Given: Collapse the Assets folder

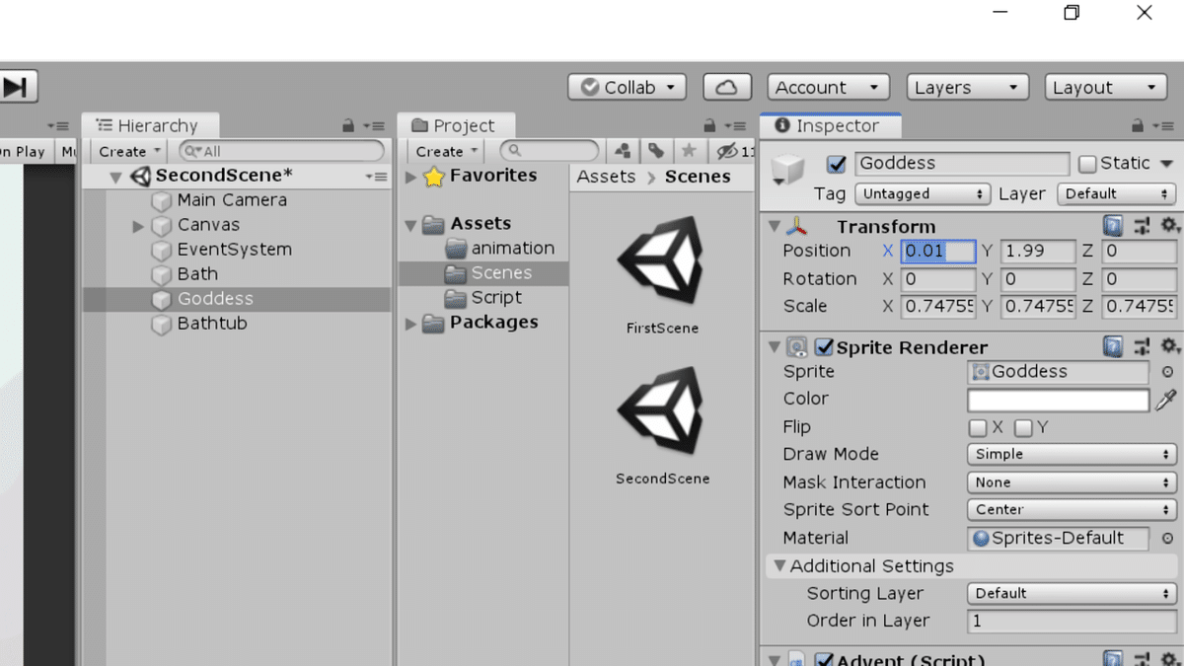Looking at the screenshot, I should coord(411,226).
